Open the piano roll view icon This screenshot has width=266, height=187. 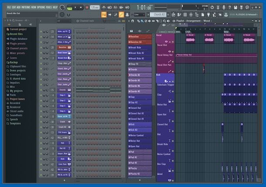pyautogui.click(x=179, y=15)
